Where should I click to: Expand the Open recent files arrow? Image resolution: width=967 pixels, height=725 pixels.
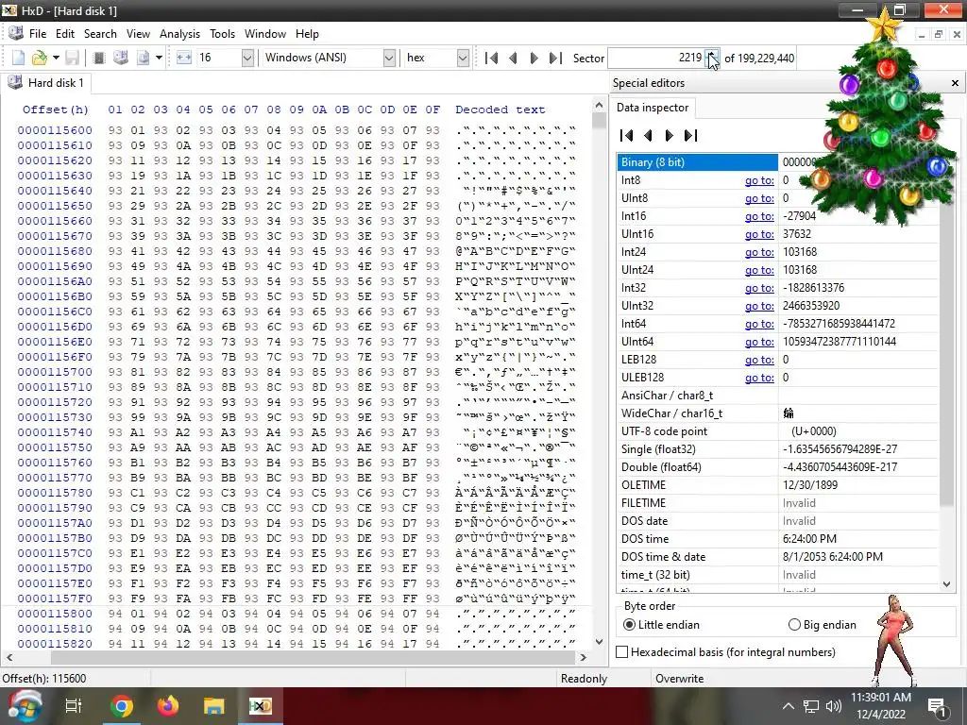(x=56, y=58)
